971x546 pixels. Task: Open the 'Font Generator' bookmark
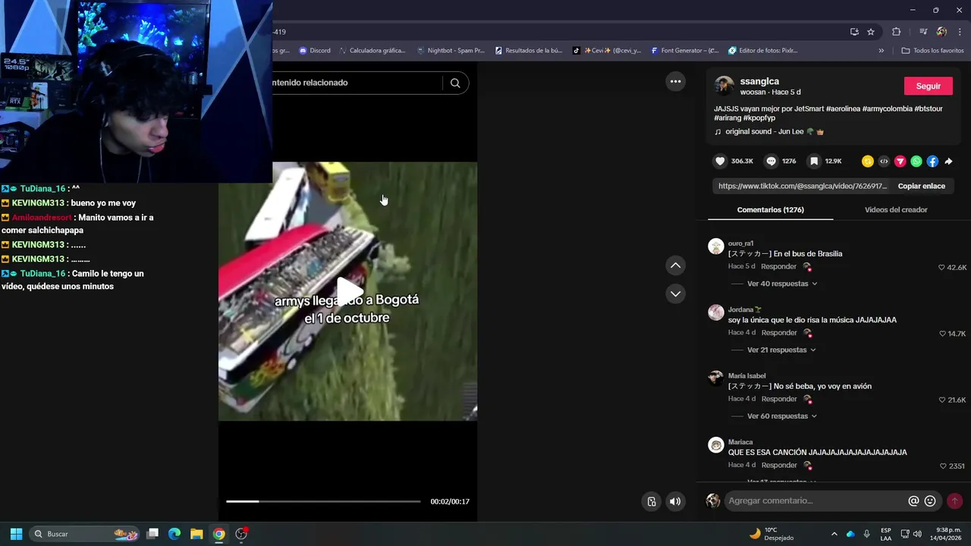point(684,51)
